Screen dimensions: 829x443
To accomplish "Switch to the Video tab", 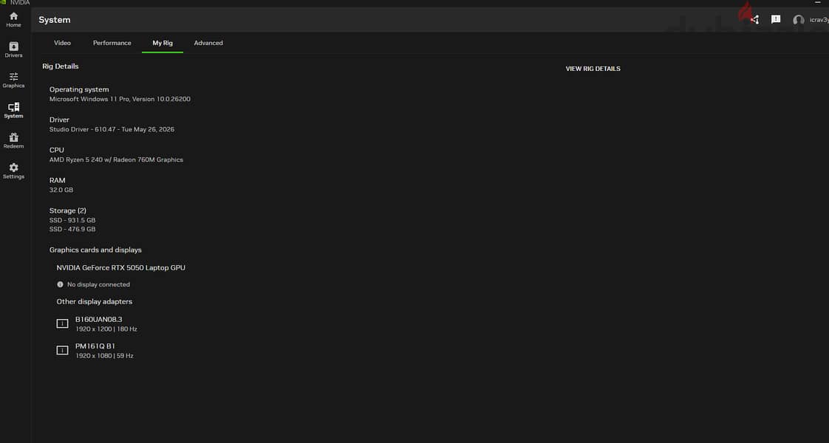I will pyautogui.click(x=62, y=43).
